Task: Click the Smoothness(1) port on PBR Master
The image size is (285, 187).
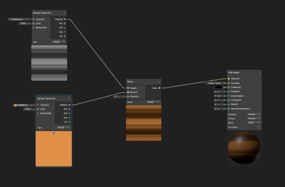Action: 229,96
